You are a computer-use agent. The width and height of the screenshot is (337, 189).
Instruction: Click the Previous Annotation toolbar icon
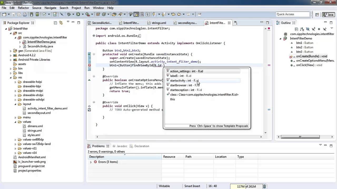pos(163,14)
